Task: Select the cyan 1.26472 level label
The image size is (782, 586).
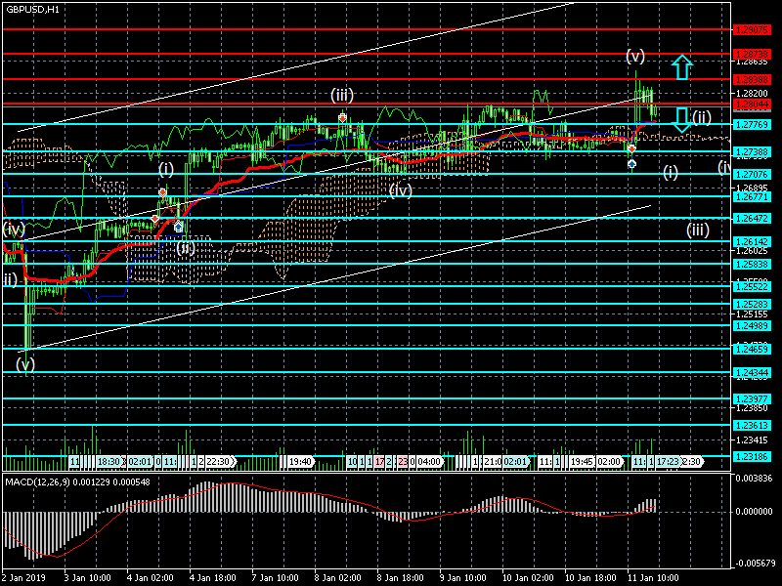Action: [752, 218]
